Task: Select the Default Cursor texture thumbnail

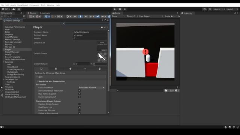Action: click(102, 57)
